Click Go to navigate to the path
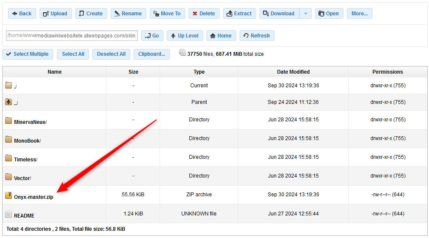Image resolution: width=429 pixels, height=238 pixels. [152, 36]
